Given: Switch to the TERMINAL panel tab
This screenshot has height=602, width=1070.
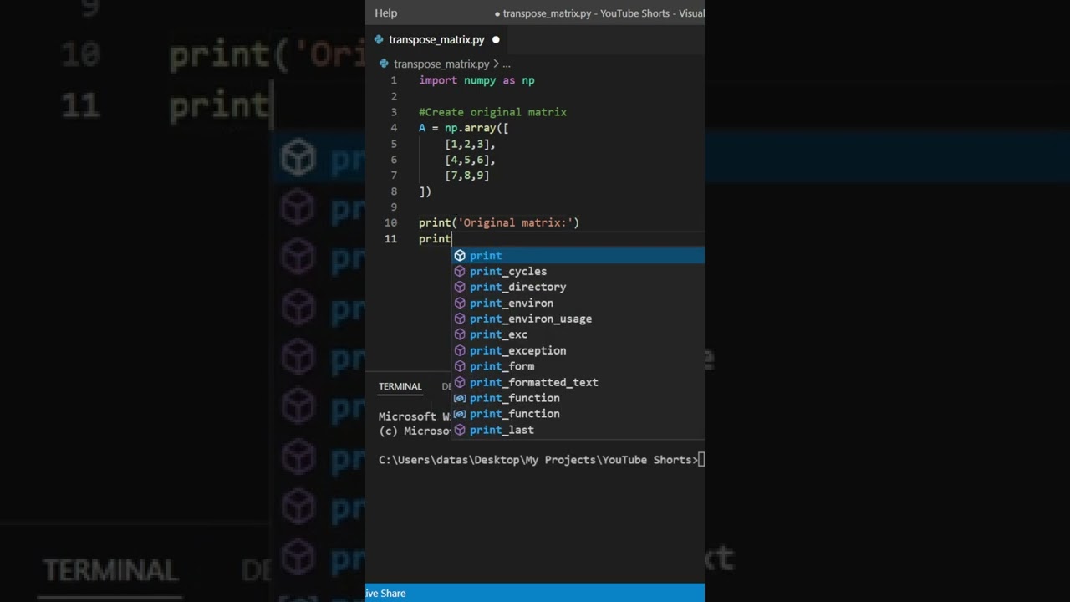Looking at the screenshot, I should (x=400, y=386).
